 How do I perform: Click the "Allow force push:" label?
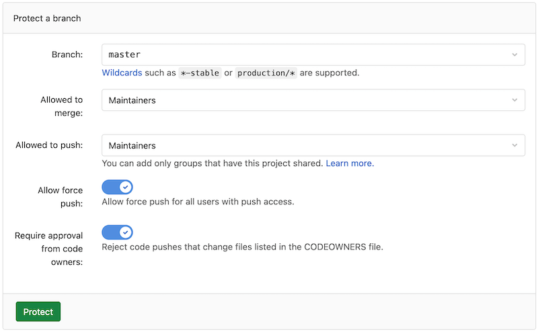pyautogui.click(x=61, y=196)
